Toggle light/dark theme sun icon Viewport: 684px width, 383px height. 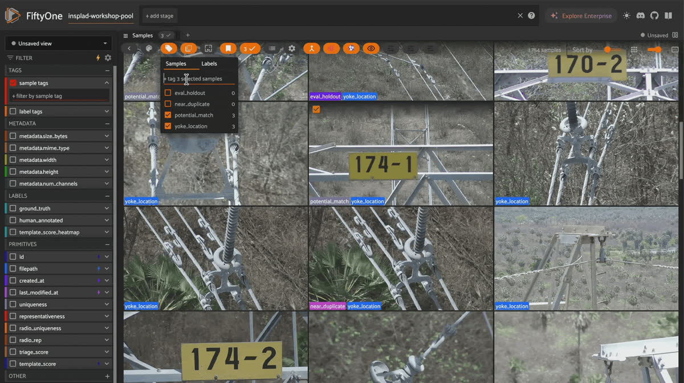[x=627, y=16]
